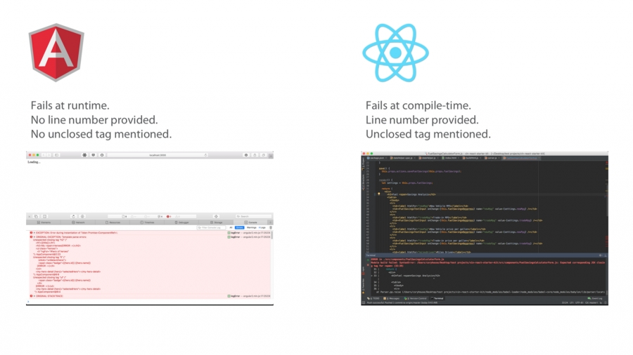Click the Web Inspector Search field
The width and height of the screenshot is (633, 355).
(x=252, y=217)
